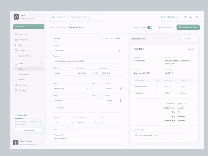Click Save a Draft button

point(166,27)
